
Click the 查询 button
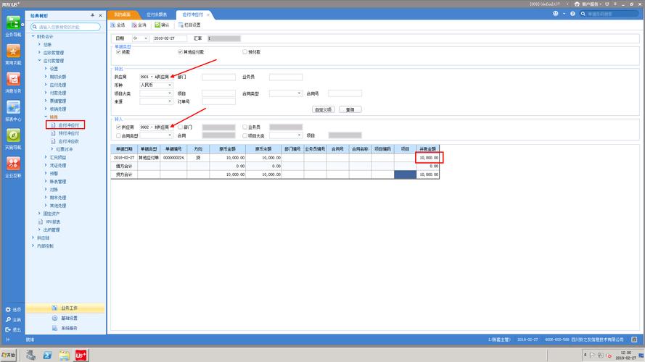click(350, 109)
